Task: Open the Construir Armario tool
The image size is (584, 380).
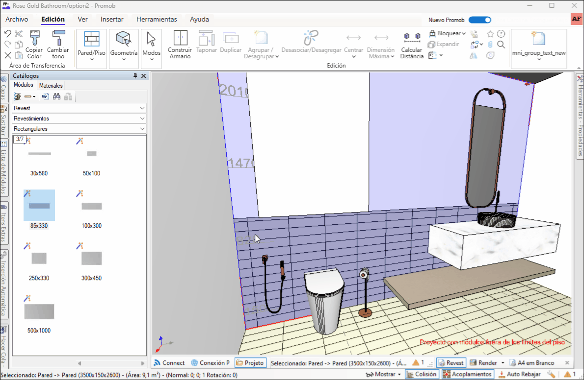Action: (180, 45)
